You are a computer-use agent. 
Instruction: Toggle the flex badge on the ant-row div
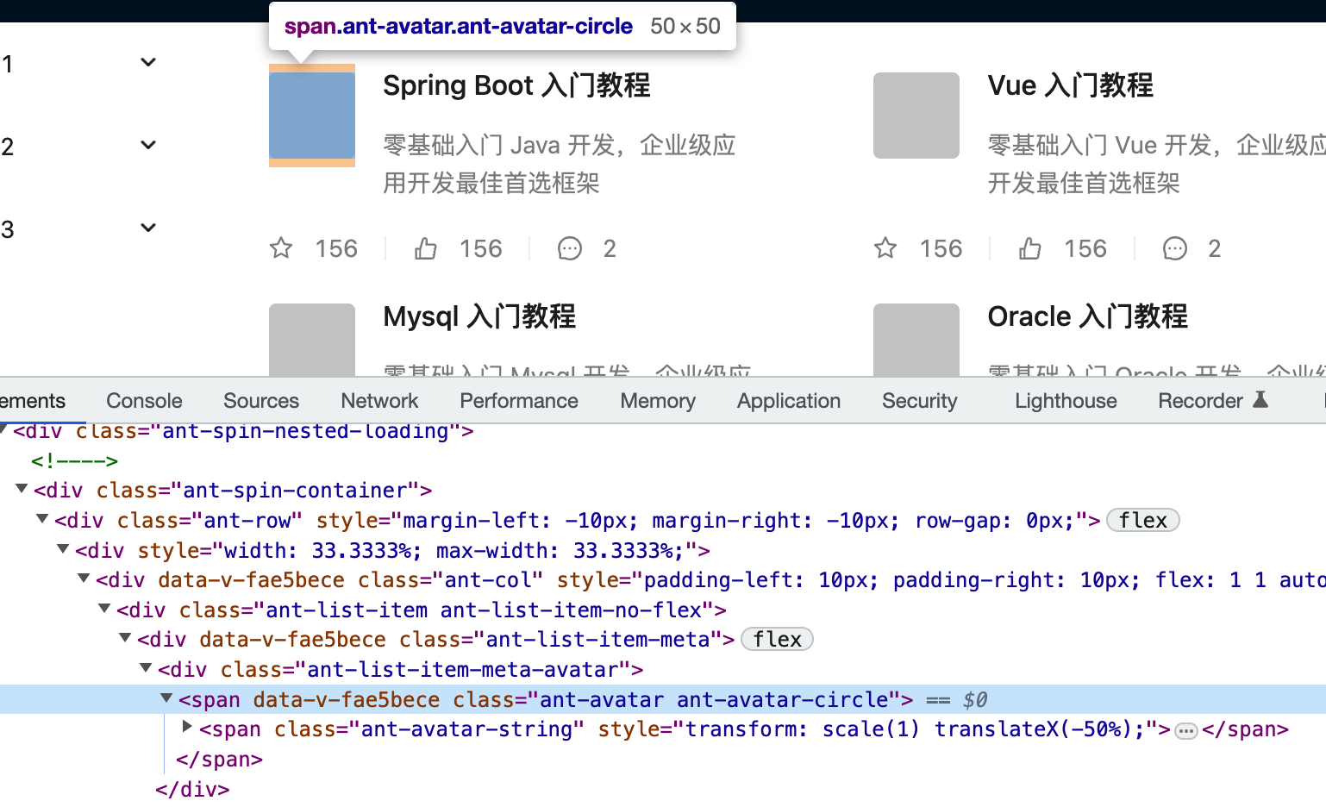coord(1143,520)
